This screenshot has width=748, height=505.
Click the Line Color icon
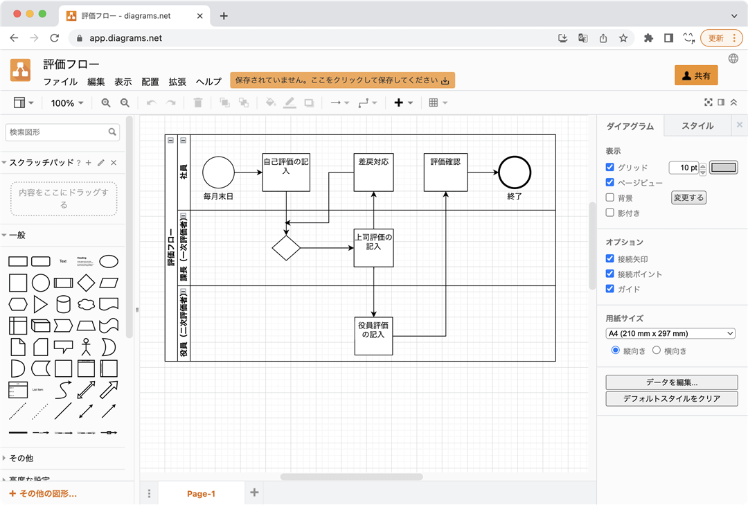(x=289, y=103)
